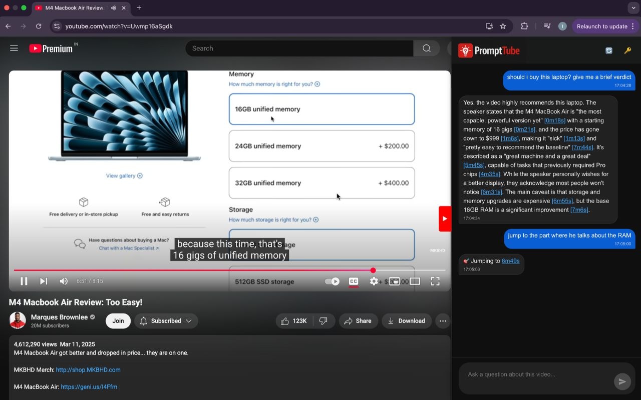The height and width of the screenshot is (400, 641).
Task: Click '4,612,290 views Mar 11, 2025' text
Action: click(55, 344)
